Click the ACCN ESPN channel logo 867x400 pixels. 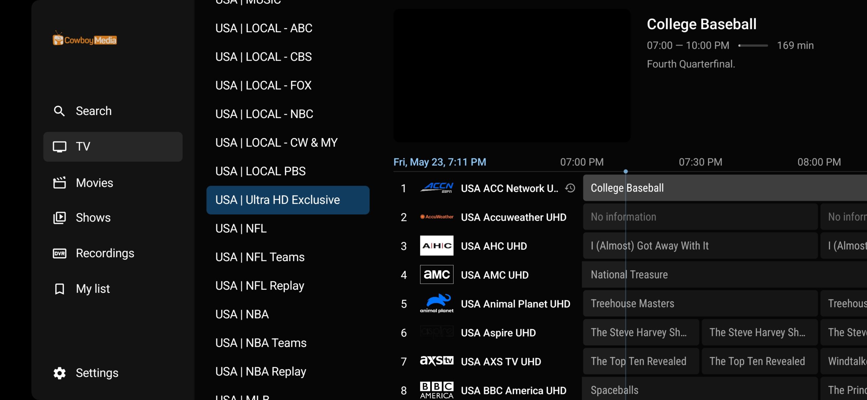437,188
